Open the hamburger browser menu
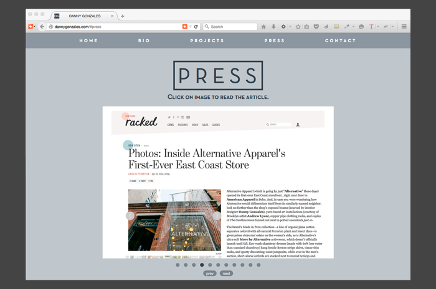Screen dimensions: 436x289 point(404,27)
